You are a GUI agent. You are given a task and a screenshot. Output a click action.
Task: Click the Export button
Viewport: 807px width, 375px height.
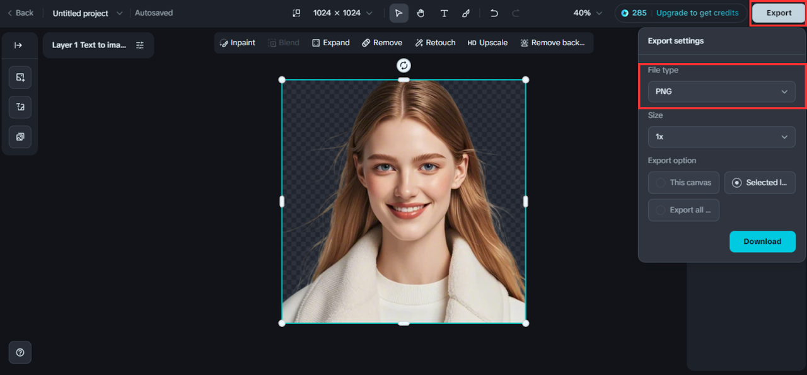(779, 13)
